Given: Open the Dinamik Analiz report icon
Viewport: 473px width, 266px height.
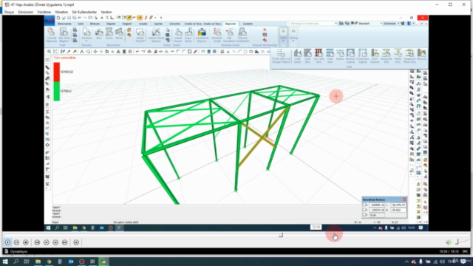Looking at the screenshot, I should (x=217, y=35).
